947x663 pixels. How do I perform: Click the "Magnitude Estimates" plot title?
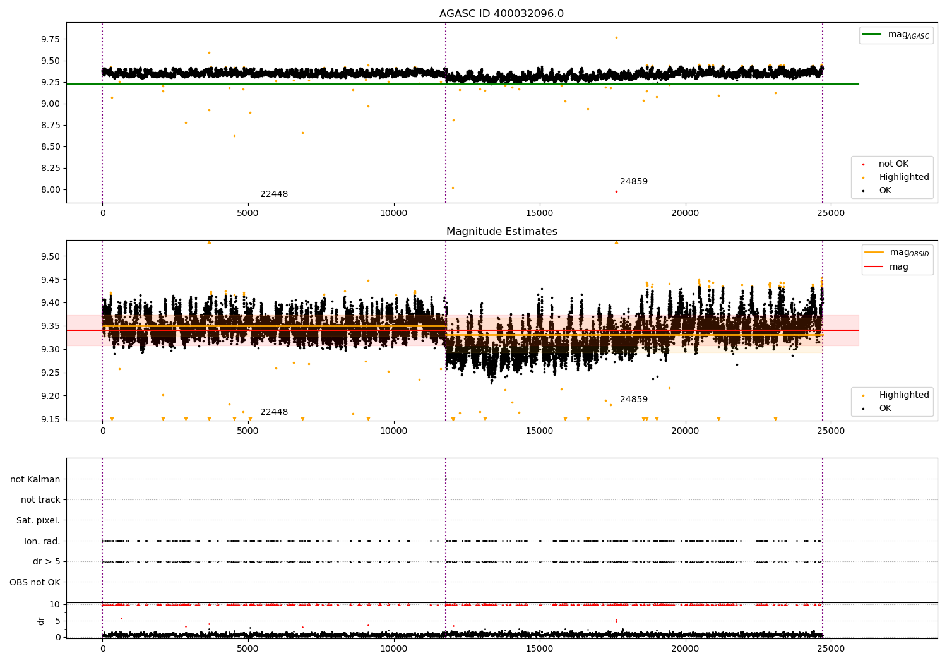[x=501, y=232]
